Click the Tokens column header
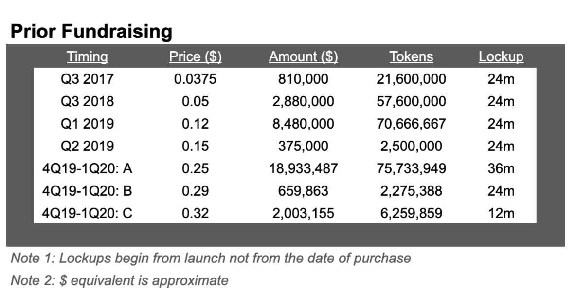The image size is (576, 297). click(x=411, y=56)
